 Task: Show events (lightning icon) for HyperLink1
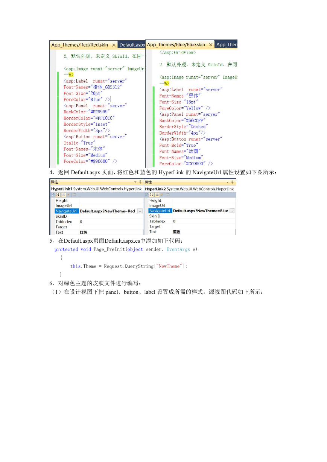(x=68, y=195)
